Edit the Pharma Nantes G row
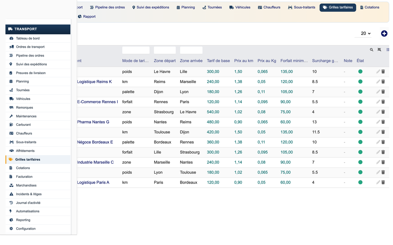 378,122
